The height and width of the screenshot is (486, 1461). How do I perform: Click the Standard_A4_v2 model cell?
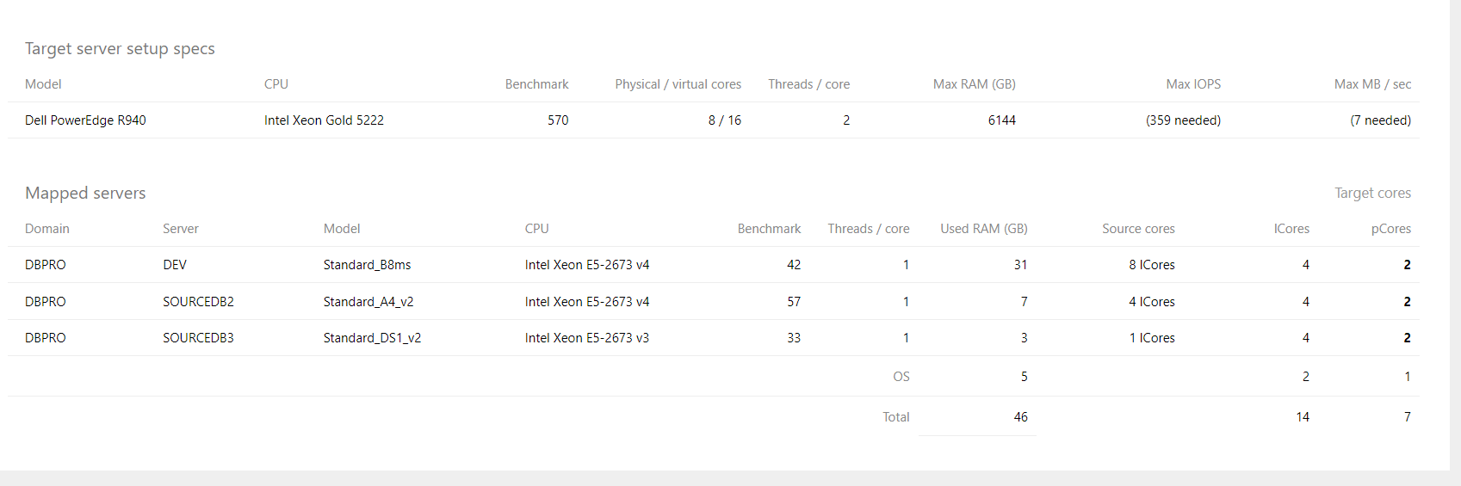tap(368, 302)
